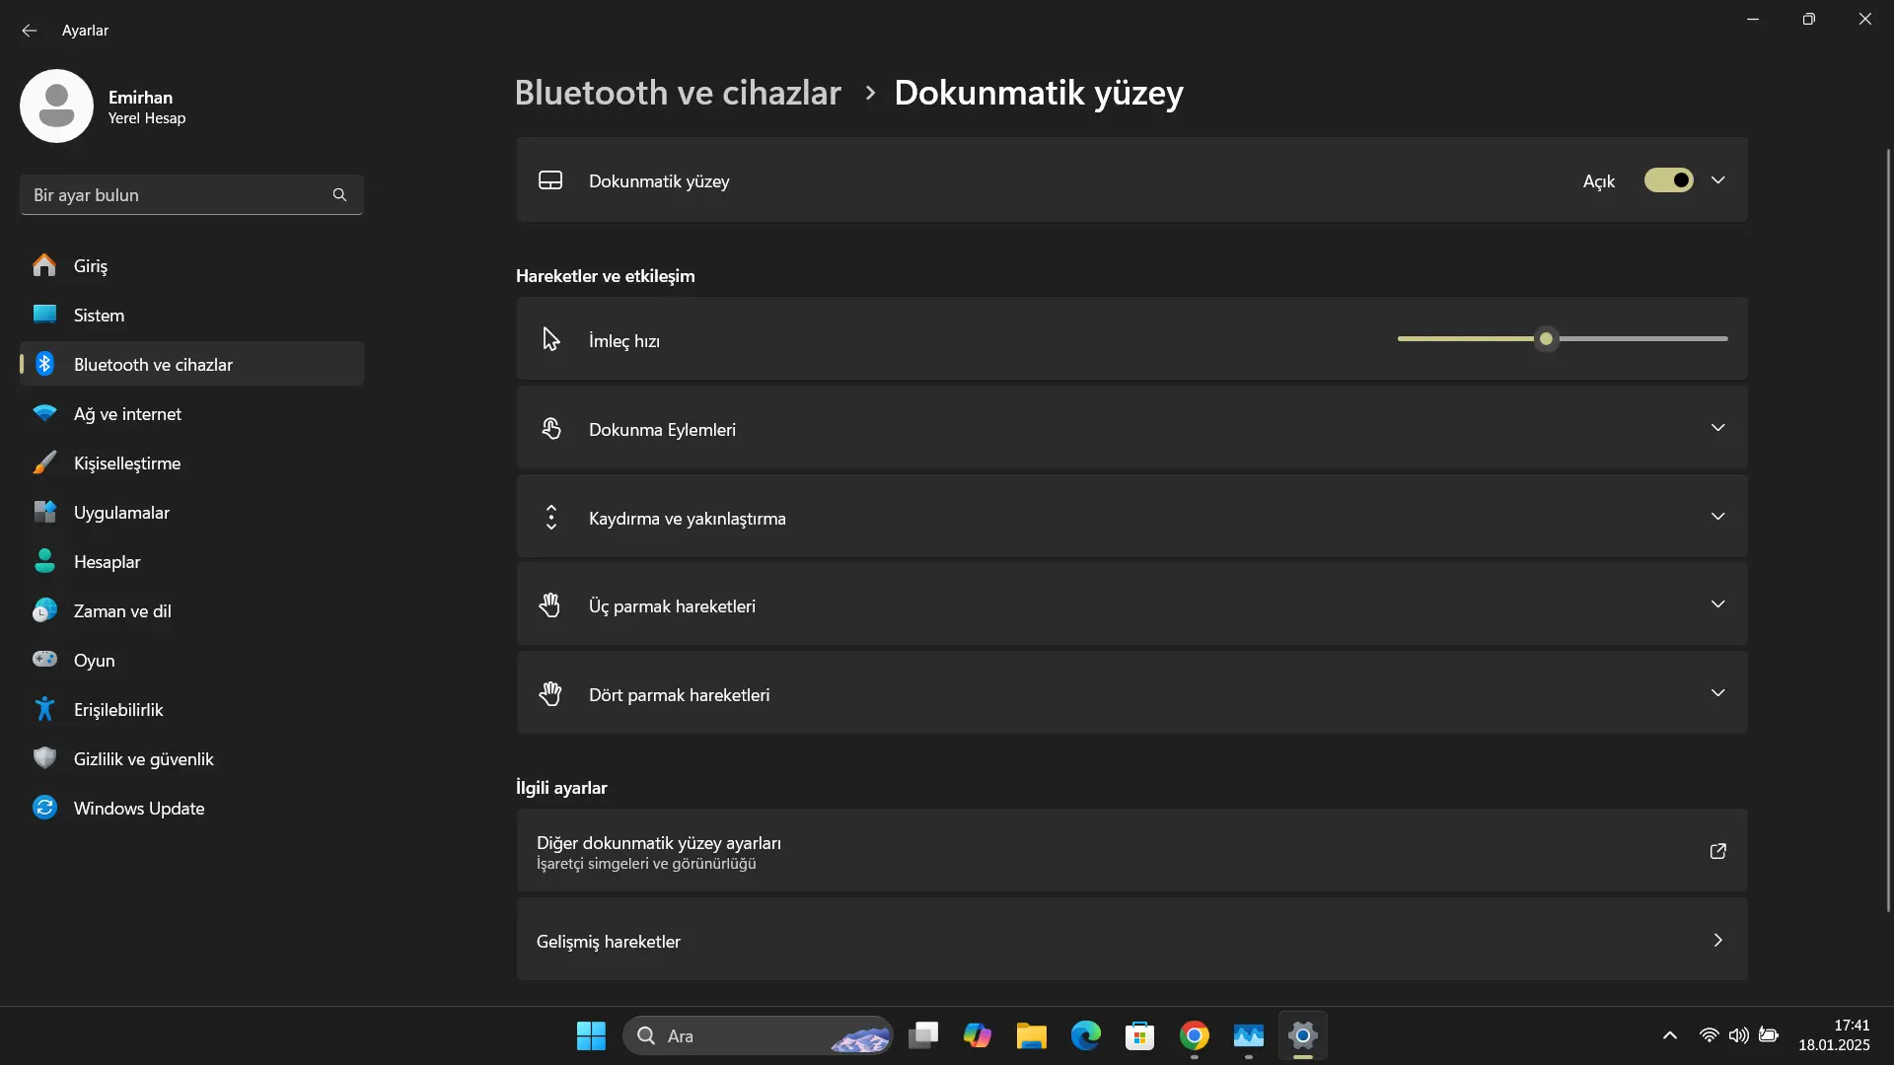Viewport: 1894px width, 1065px height.
Task: Go to Ağ ve internet
Action: (192, 413)
